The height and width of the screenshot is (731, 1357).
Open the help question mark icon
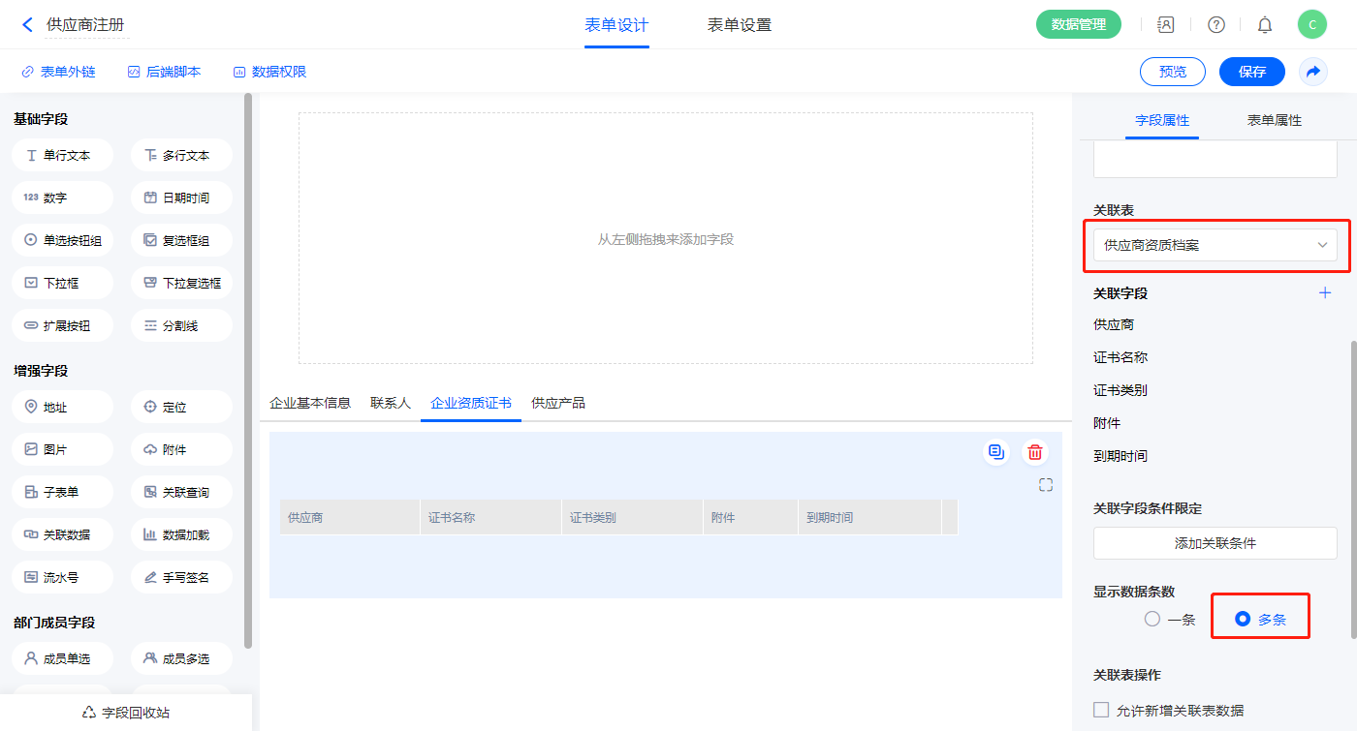click(1215, 25)
